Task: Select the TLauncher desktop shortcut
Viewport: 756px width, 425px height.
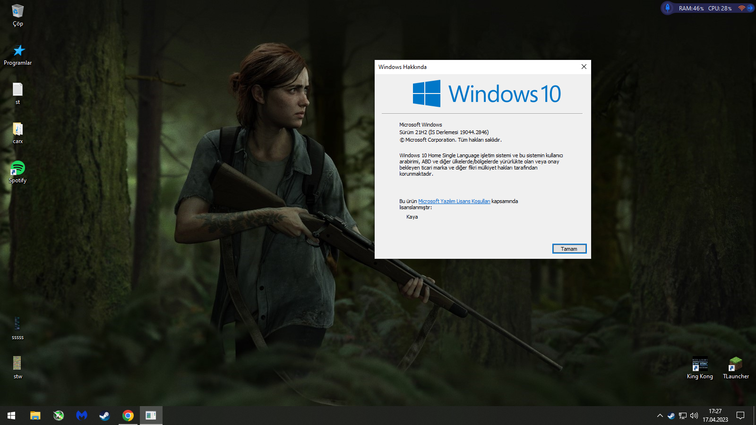Action: click(x=736, y=368)
